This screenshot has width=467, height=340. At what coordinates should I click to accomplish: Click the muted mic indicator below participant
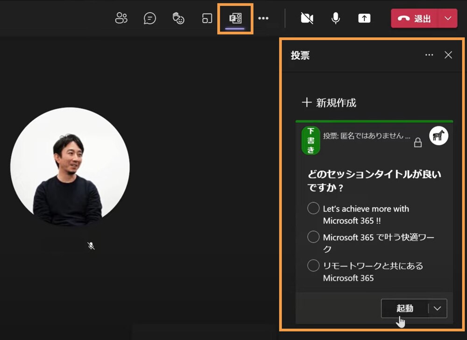click(x=91, y=246)
